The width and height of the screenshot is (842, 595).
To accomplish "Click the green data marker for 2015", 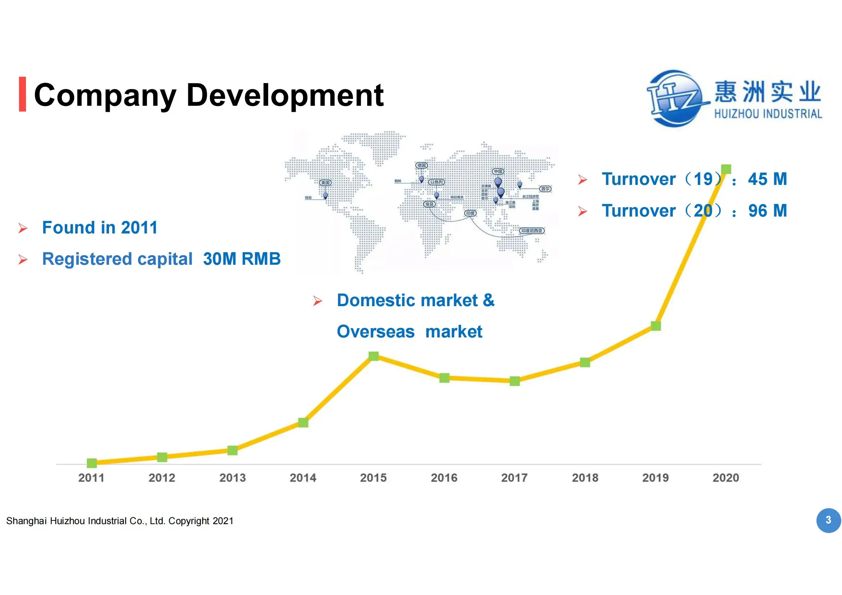I will pyautogui.click(x=373, y=356).
